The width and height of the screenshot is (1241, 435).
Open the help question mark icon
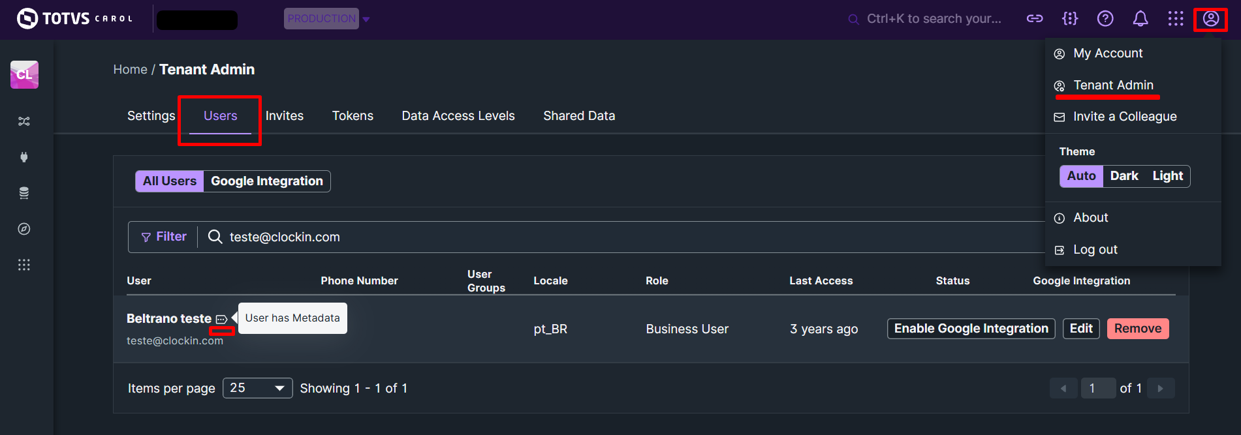1105,18
